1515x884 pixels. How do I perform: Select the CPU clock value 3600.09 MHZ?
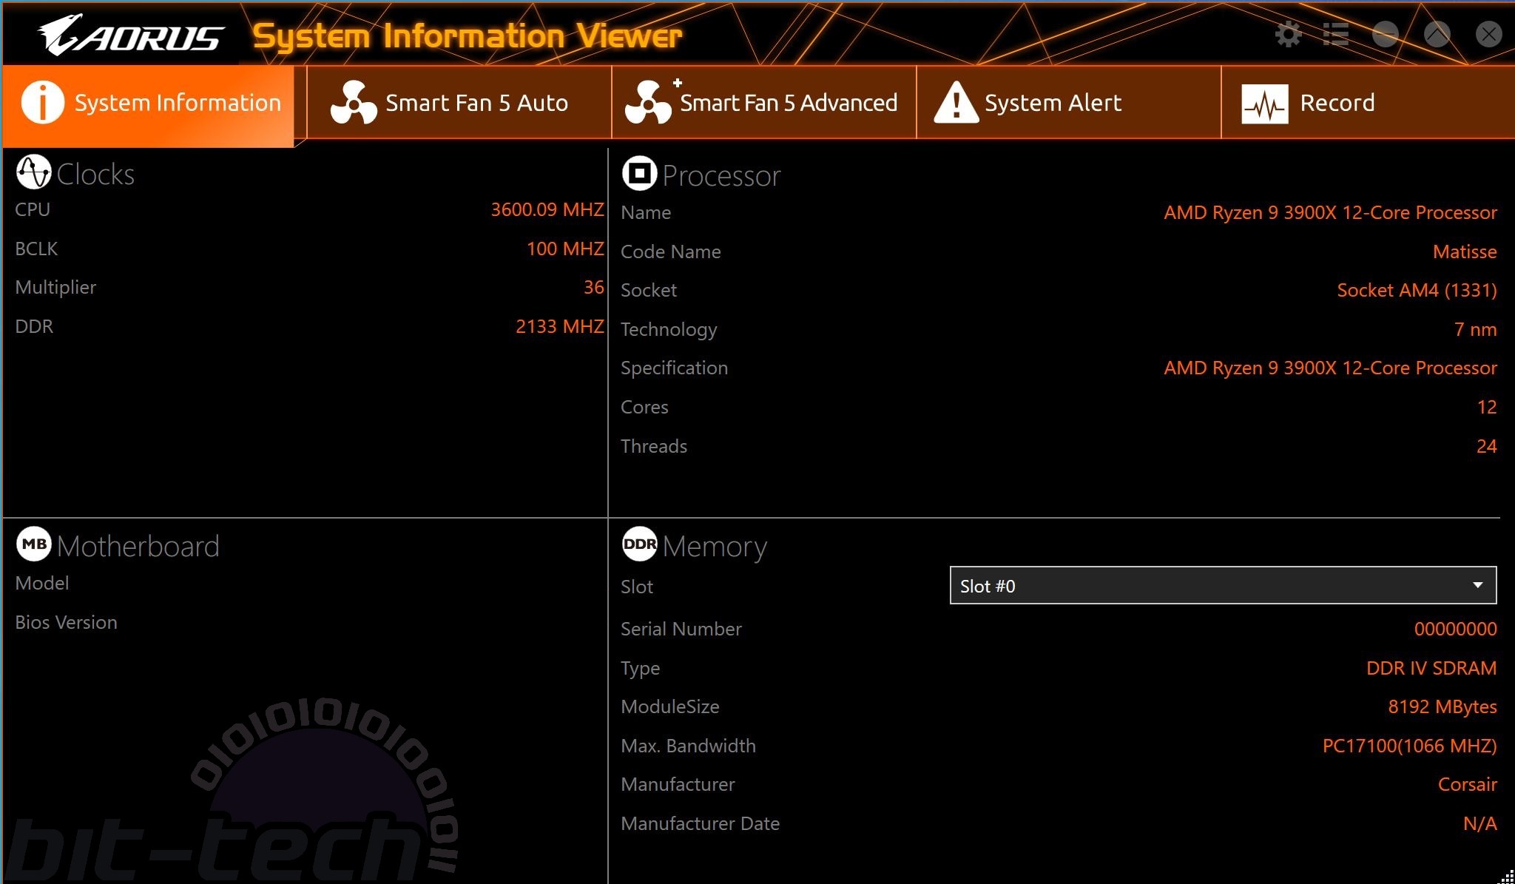tap(547, 209)
